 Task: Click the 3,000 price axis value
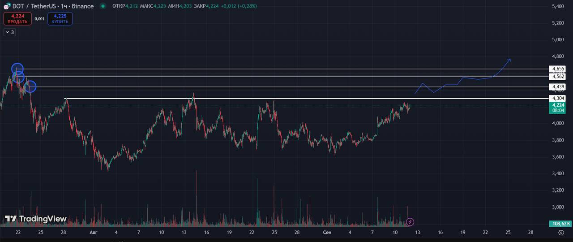tap(558, 207)
